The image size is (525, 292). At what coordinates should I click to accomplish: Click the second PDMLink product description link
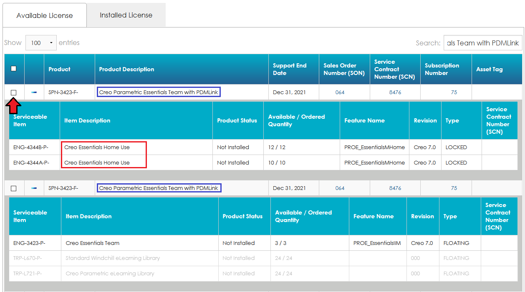coord(159,188)
